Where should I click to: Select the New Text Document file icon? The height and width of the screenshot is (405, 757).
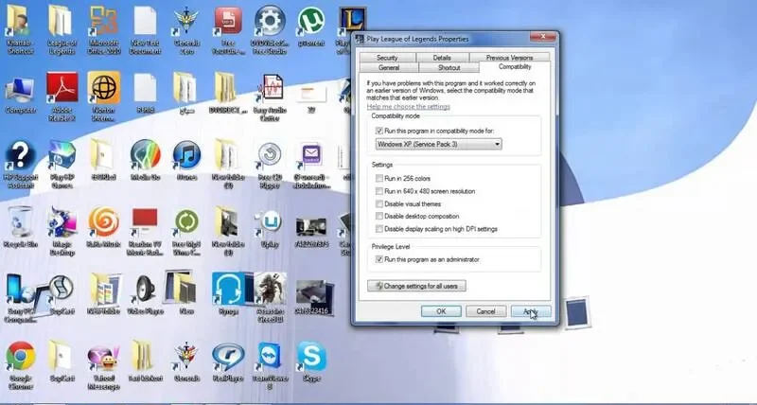tap(145, 22)
